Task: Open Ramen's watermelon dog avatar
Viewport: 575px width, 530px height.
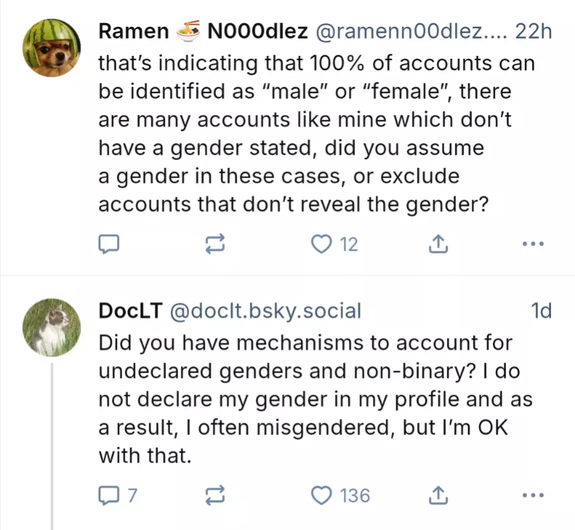Action: [52, 47]
